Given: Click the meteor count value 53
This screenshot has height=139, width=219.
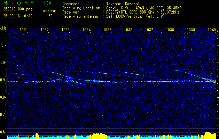Looking at the screenshot, I should (50, 16).
